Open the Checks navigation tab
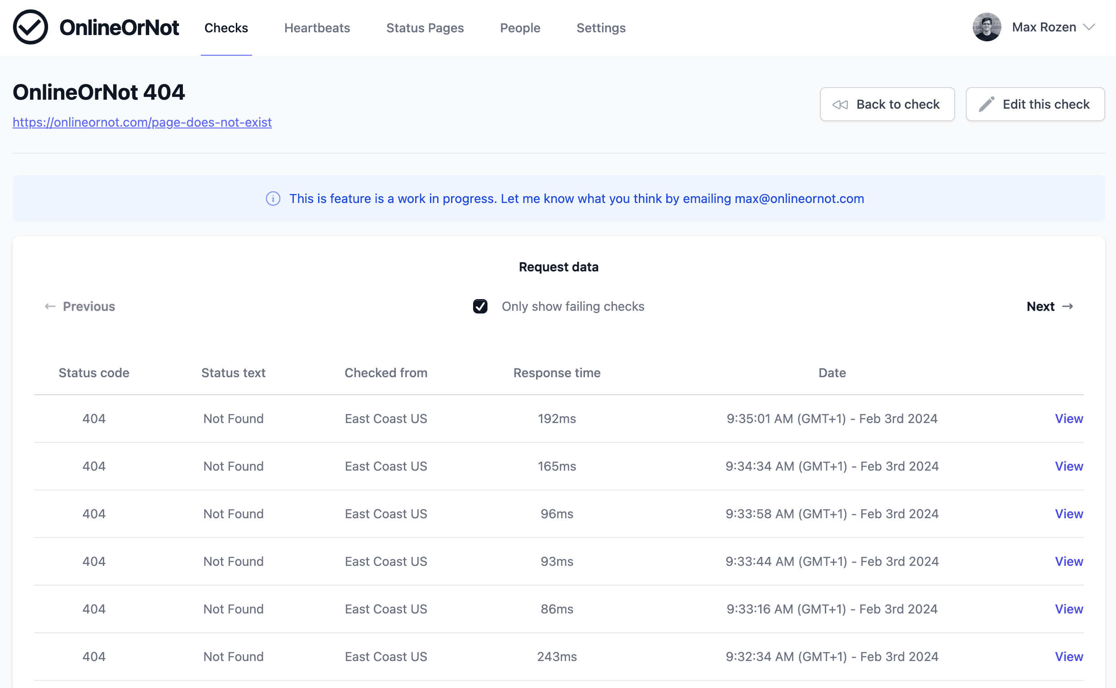 point(226,27)
